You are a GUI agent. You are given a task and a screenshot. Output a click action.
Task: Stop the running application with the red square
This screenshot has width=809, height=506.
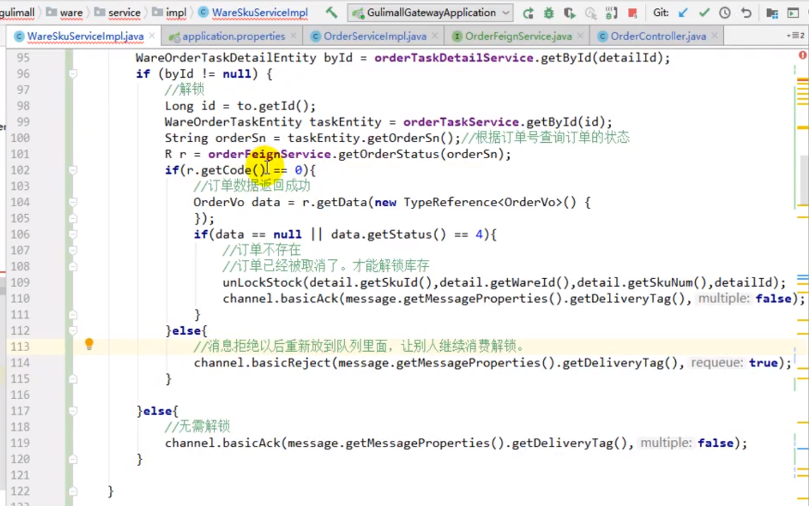(x=632, y=13)
